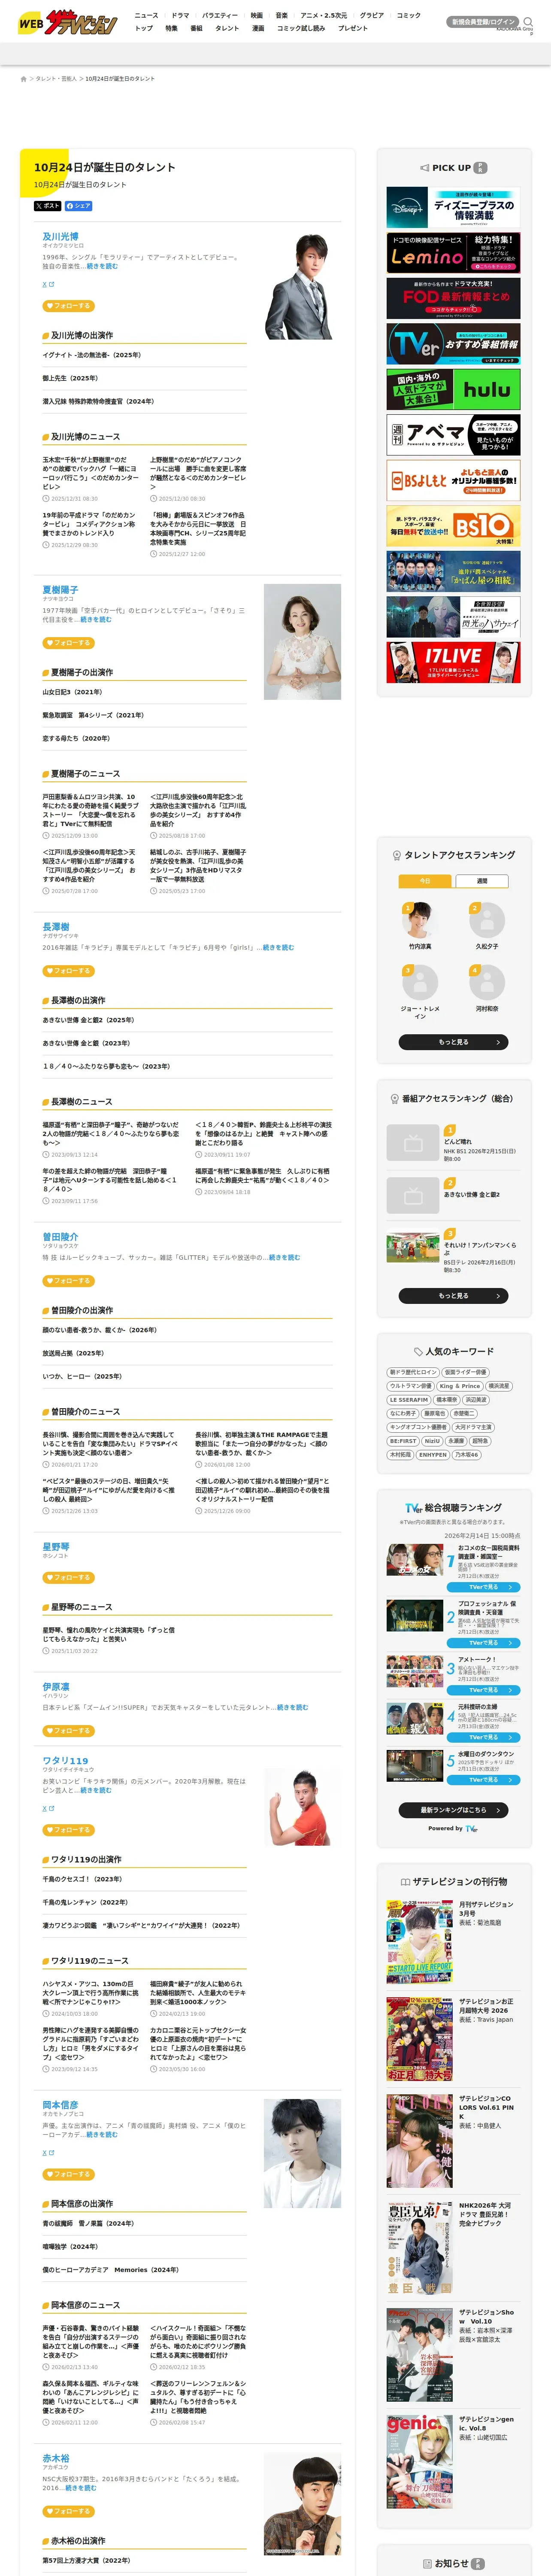
Task: Open the BSよしもと banner
Action: tap(453, 480)
